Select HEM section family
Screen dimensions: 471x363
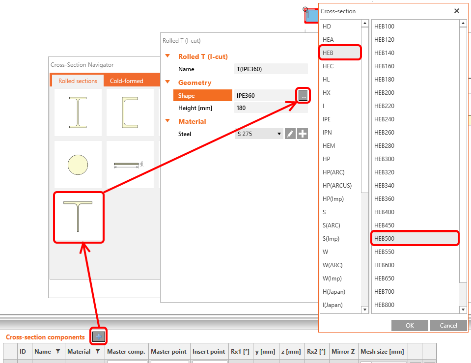pos(340,146)
